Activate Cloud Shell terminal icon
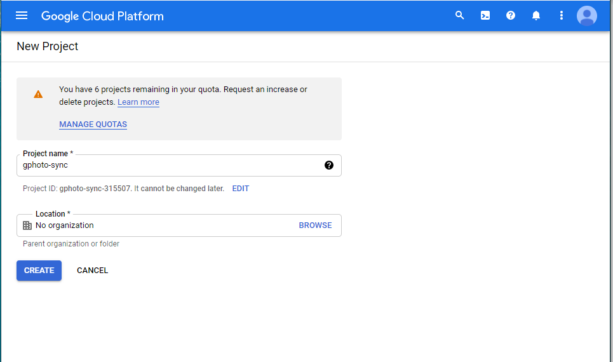The height and width of the screenshot is (362, 613). 485,16
